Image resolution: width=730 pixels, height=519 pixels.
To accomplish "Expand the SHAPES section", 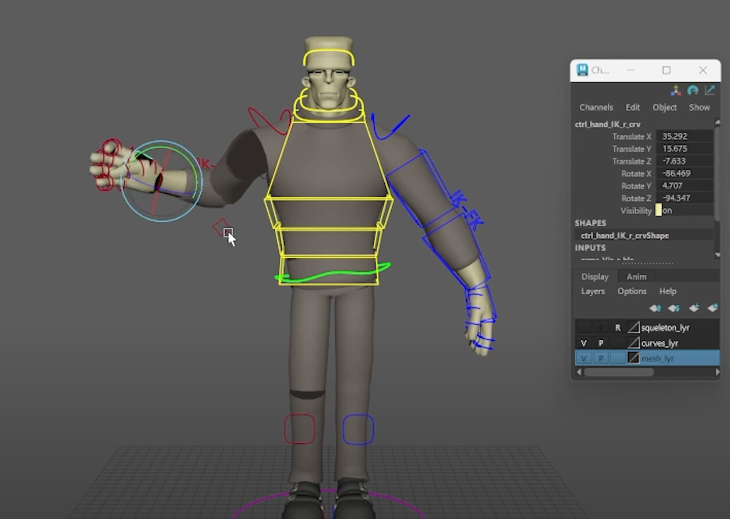I will pyautogui.click(x=590, y=223).
